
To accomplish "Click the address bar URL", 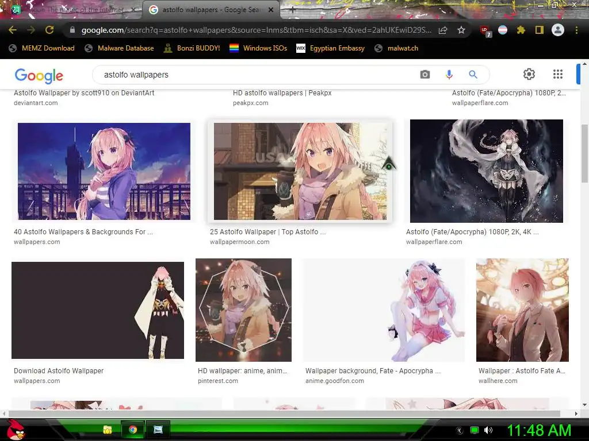I will (256, 30).
